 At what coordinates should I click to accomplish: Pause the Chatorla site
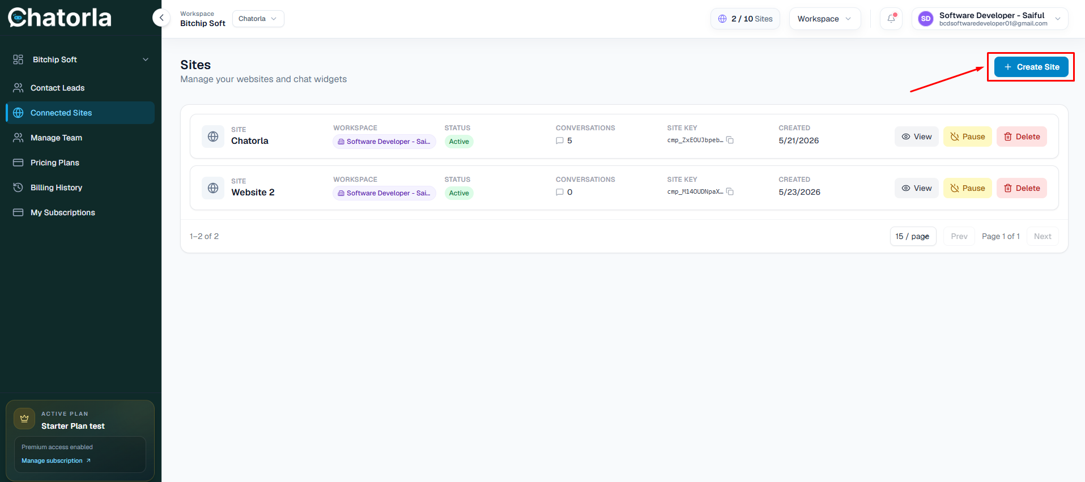[968, 137]
